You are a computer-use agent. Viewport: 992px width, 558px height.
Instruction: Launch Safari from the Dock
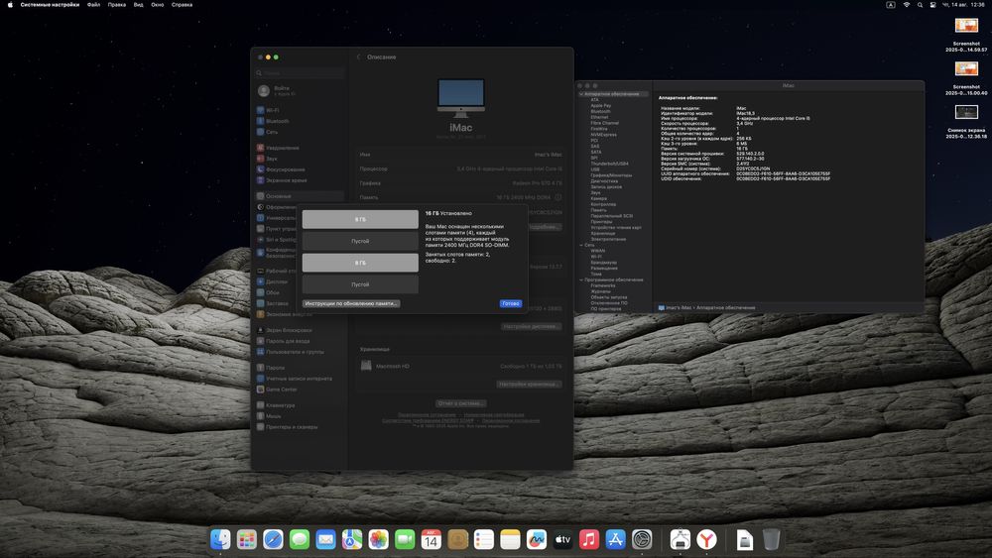[274, 539]
